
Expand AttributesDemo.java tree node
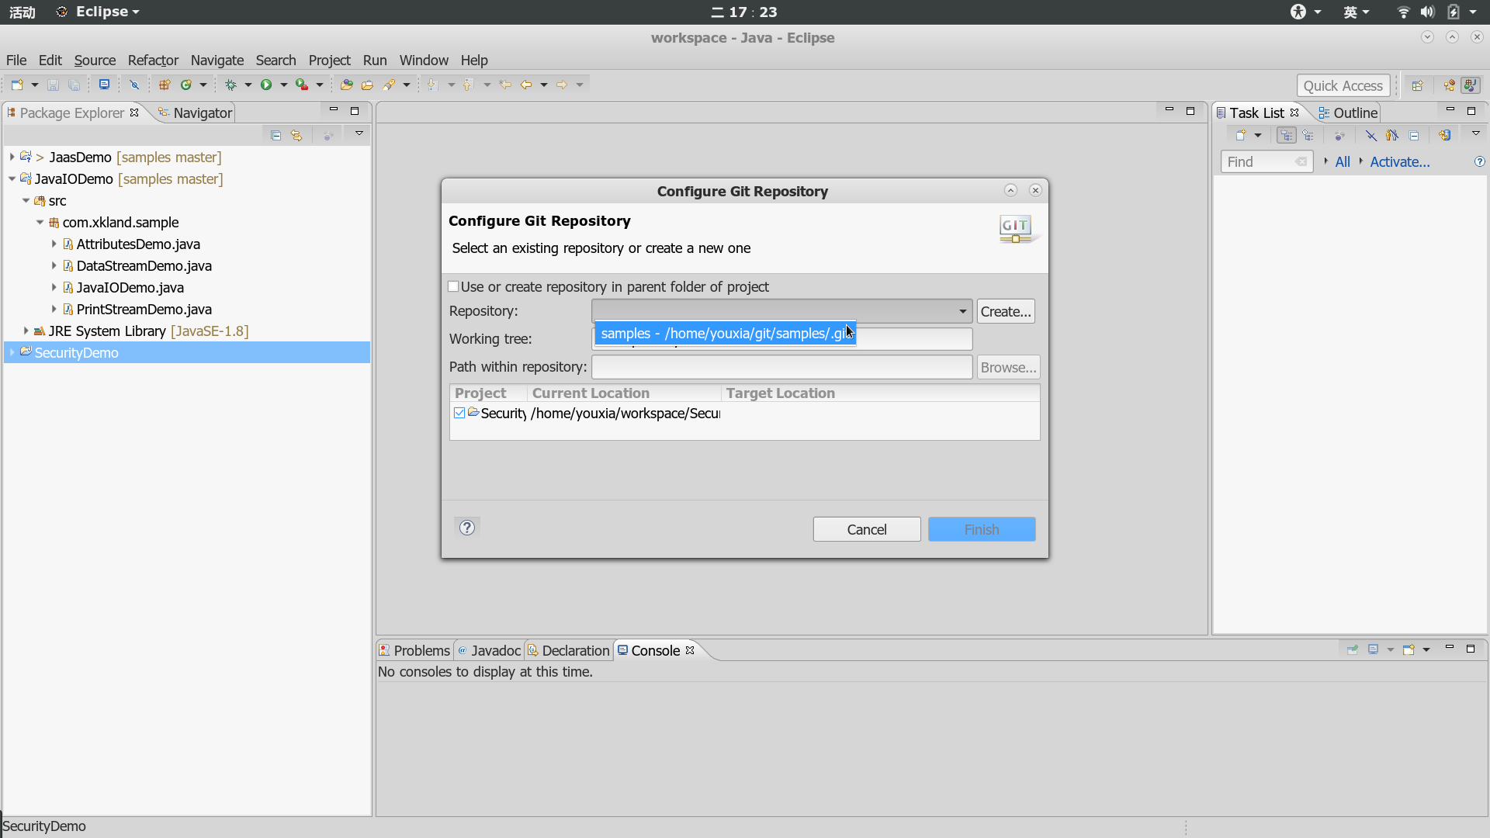[54, 244]
